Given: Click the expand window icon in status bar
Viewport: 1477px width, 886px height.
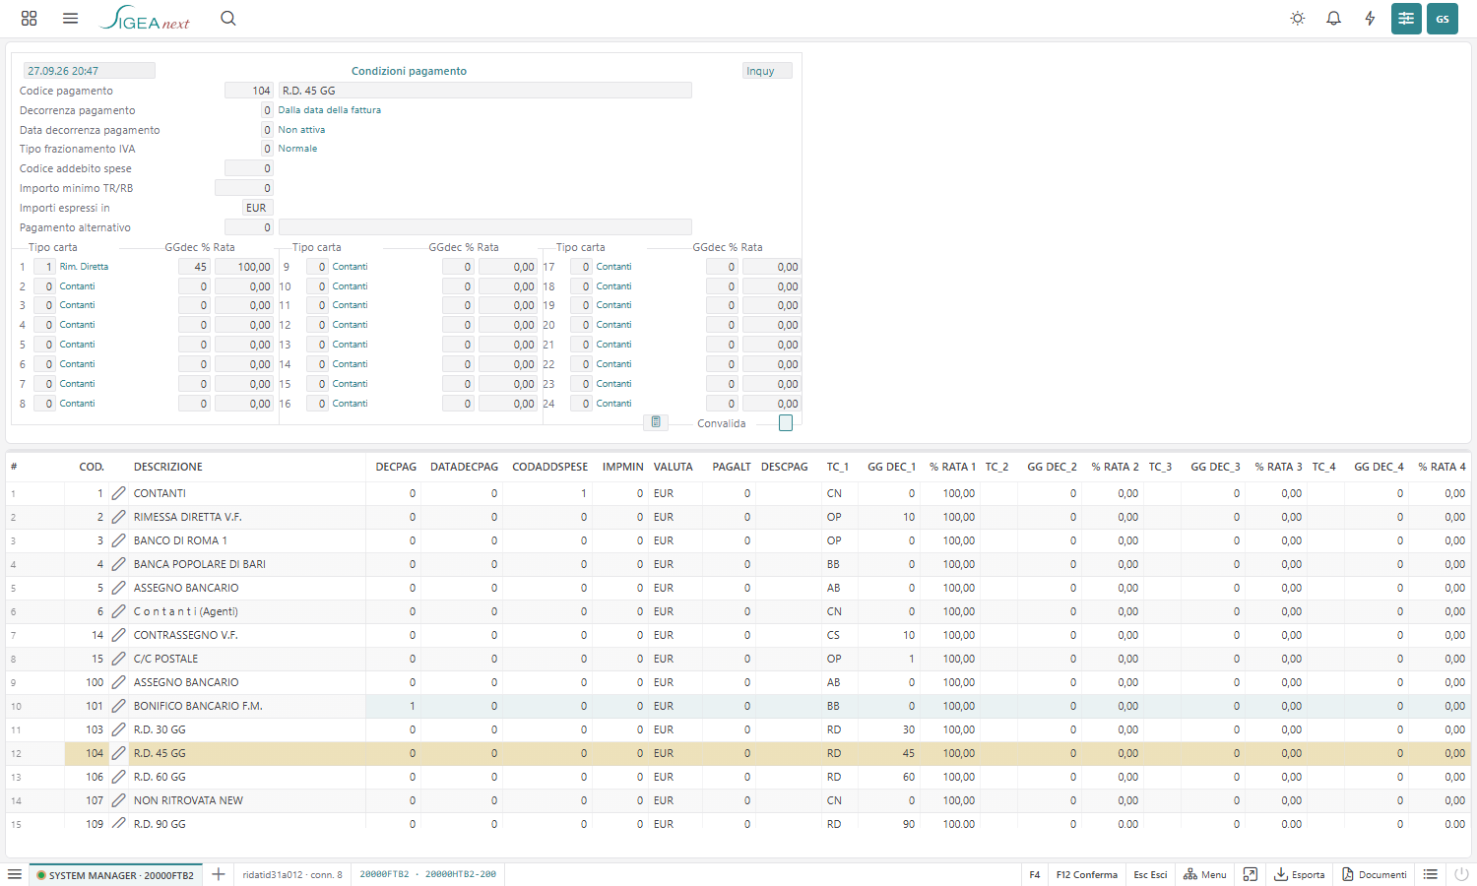Looking at the screenshot, I should coord(1251,874).
